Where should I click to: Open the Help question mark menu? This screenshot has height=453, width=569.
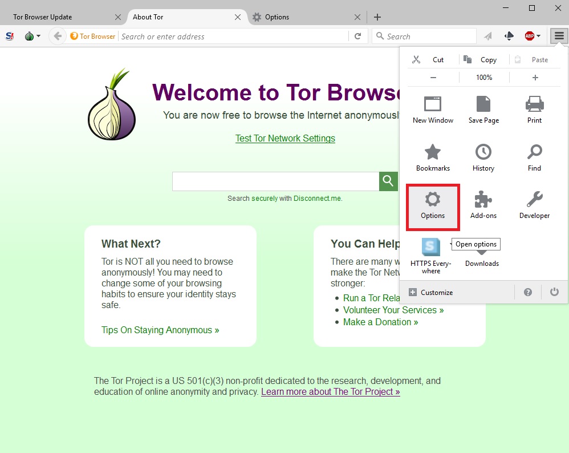(x=527, y=292)
